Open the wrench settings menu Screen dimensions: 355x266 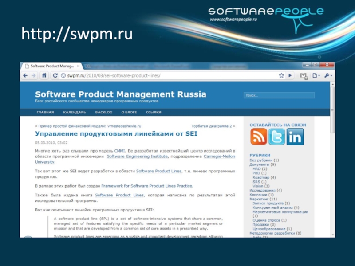coord(328,75)
